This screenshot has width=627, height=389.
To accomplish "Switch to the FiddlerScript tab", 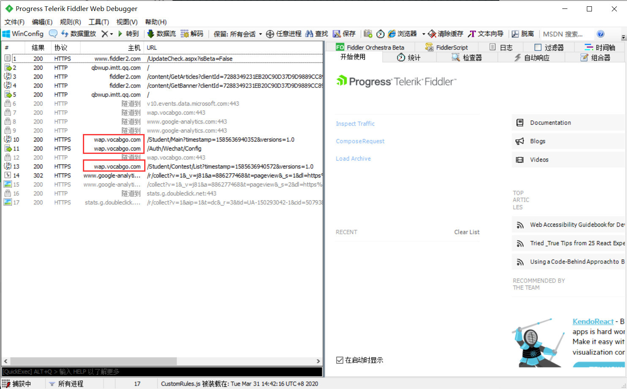I will [x=446, y=47].
